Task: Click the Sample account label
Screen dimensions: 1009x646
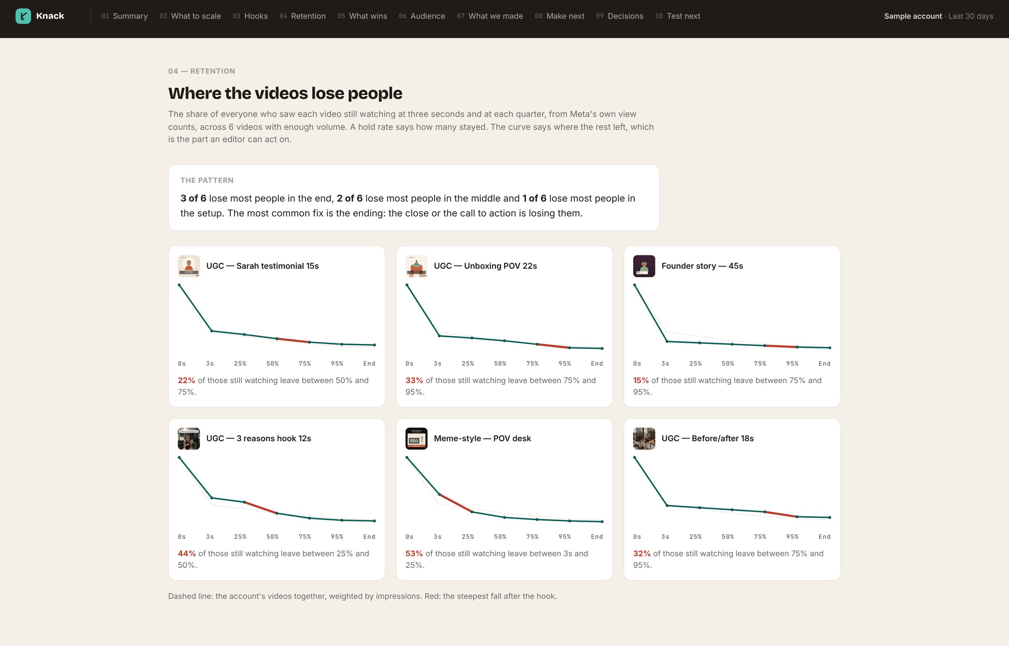Action: [x=913, y=16]
